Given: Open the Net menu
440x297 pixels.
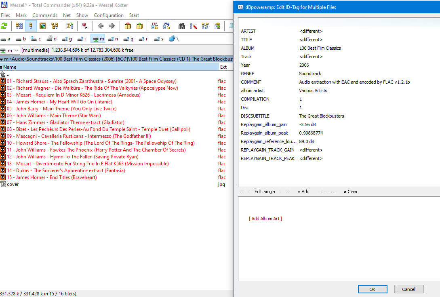Looking at the screenshot, I should tap(67, 15).
